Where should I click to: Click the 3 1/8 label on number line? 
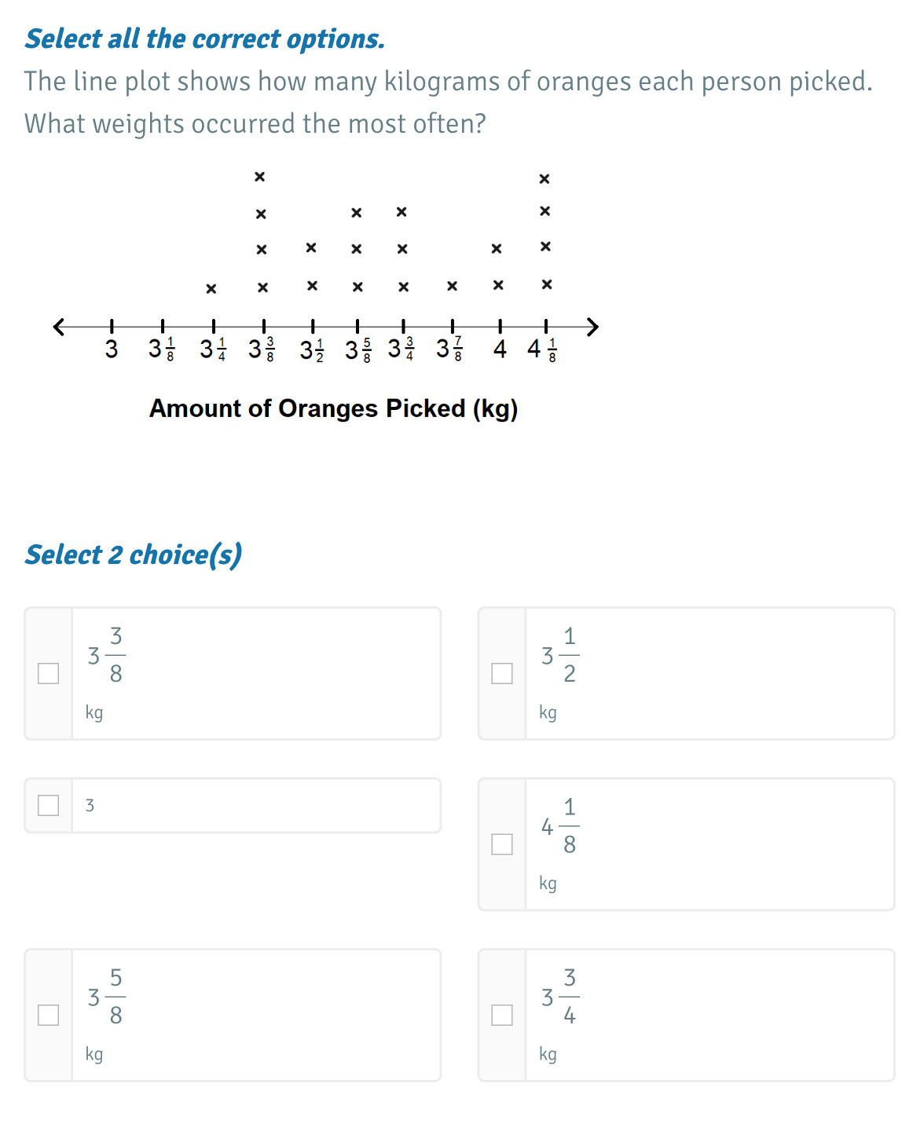point(161,349)
